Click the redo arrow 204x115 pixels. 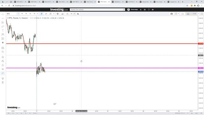coord(74,14)
